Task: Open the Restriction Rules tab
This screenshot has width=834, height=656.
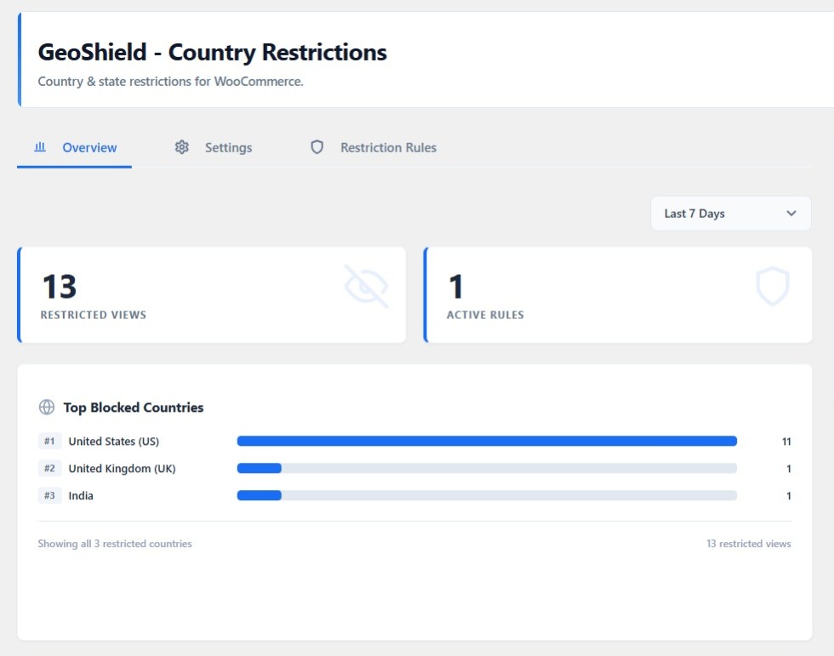Action: point(374,148)
